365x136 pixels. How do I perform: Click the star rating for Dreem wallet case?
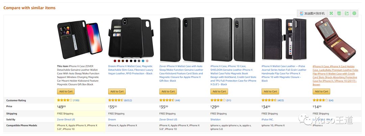tap(116, 100)
